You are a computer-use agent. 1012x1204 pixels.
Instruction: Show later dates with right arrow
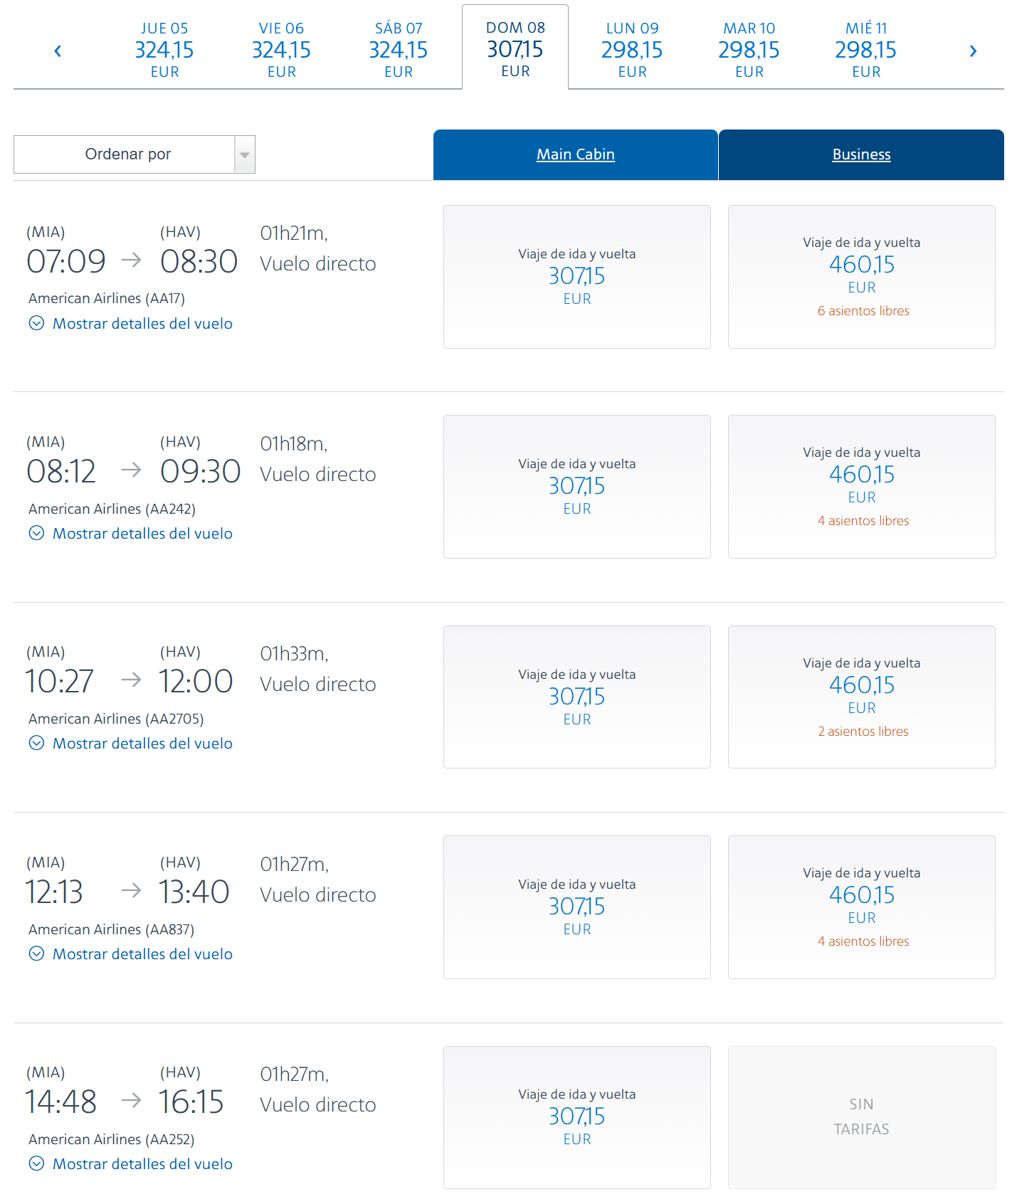pyautogui.click(x=973, y=51)
